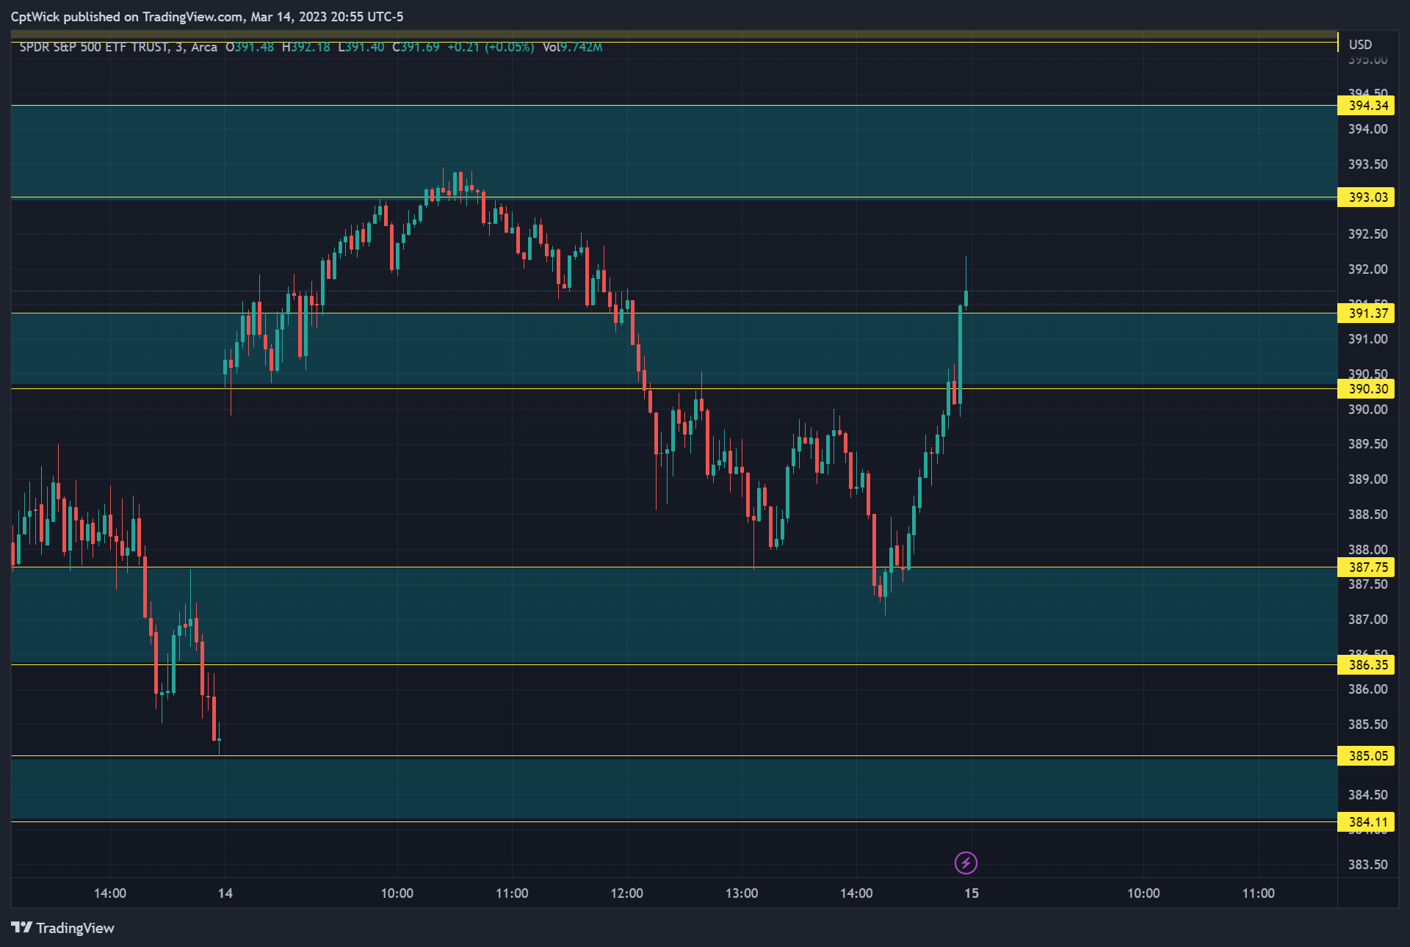The image size is (1410, 947).
Task: Click the SPDR S&P 500 ETF TRUST symbol title
Action: [x=94, y=47]
